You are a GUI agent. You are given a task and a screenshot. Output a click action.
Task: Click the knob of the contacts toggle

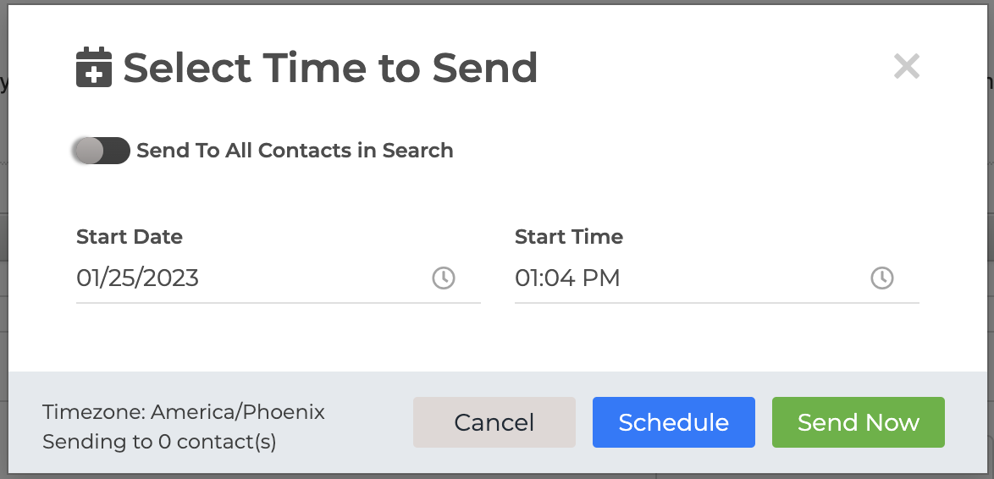click(88, 151)
